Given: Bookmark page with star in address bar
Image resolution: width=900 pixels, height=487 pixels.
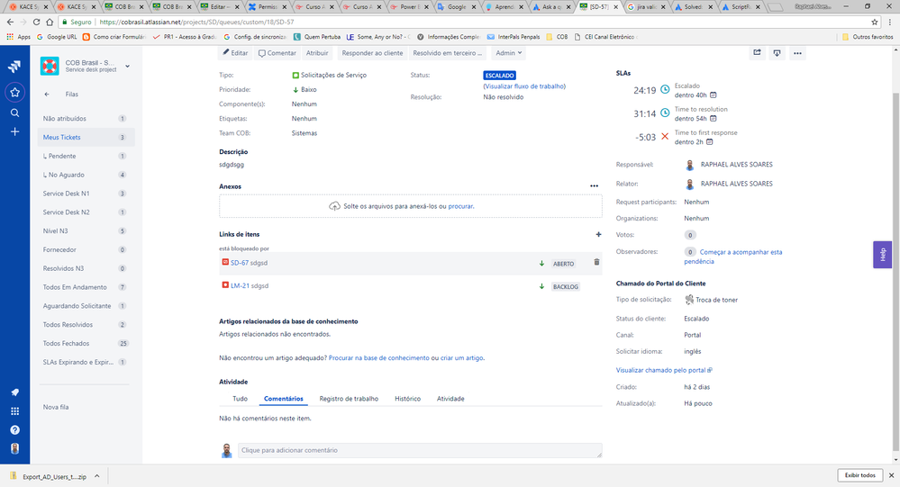Looking at the screenshot, I should [874, 22].
